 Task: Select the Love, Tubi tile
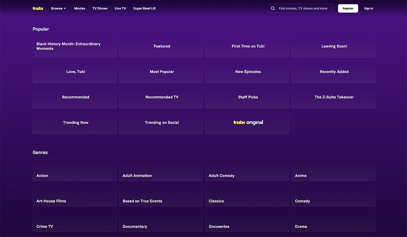click(75, 72)
